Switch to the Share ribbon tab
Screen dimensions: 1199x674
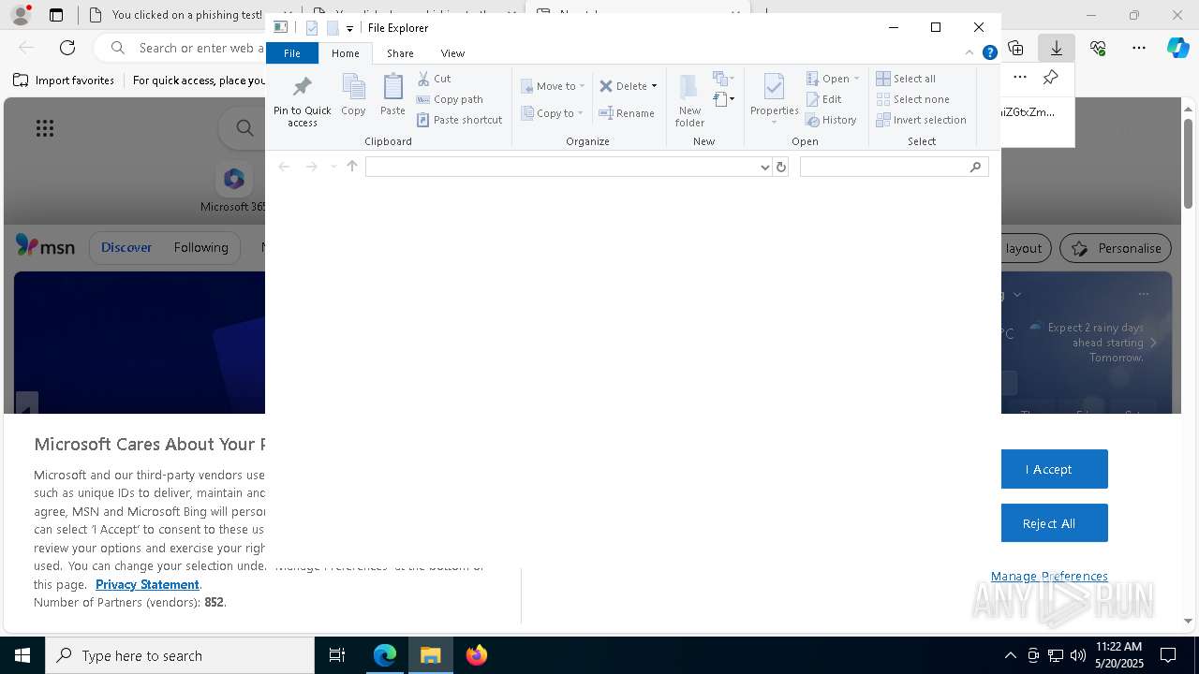click(x=400, y=53)
